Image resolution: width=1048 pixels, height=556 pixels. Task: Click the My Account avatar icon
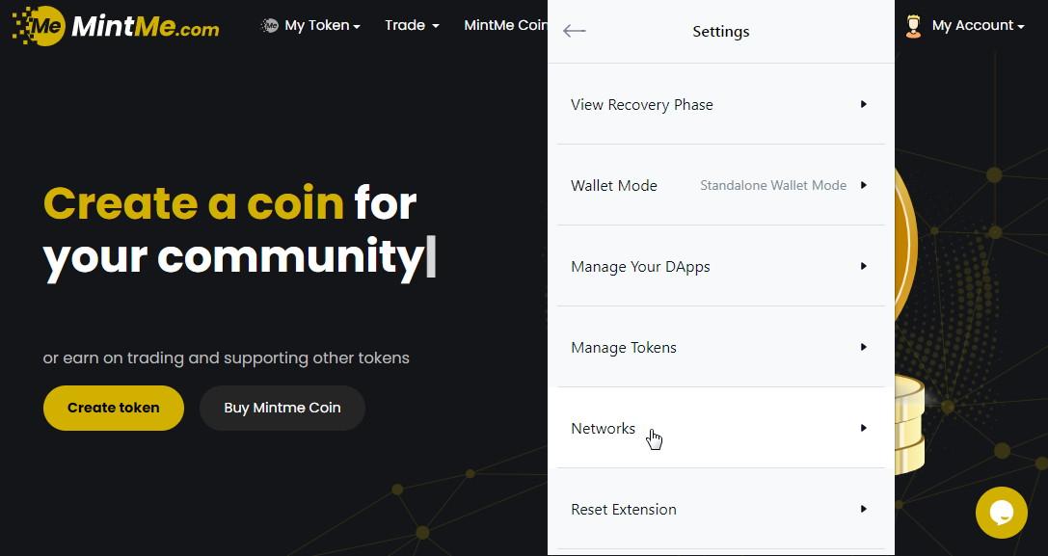913,26
